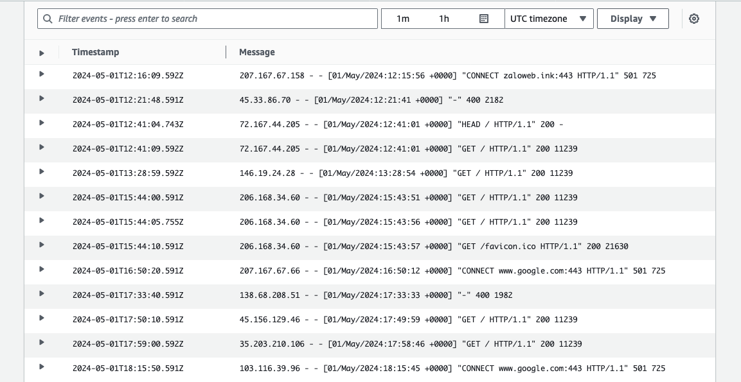Open the Display dropdown

coord(632,19)
